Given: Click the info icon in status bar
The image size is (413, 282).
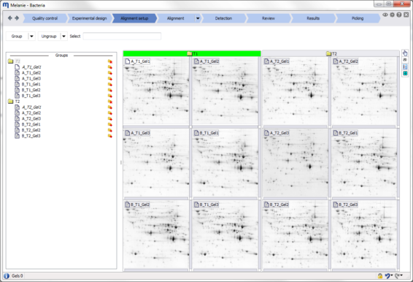Looking at the screenshot, I should 7,276.
